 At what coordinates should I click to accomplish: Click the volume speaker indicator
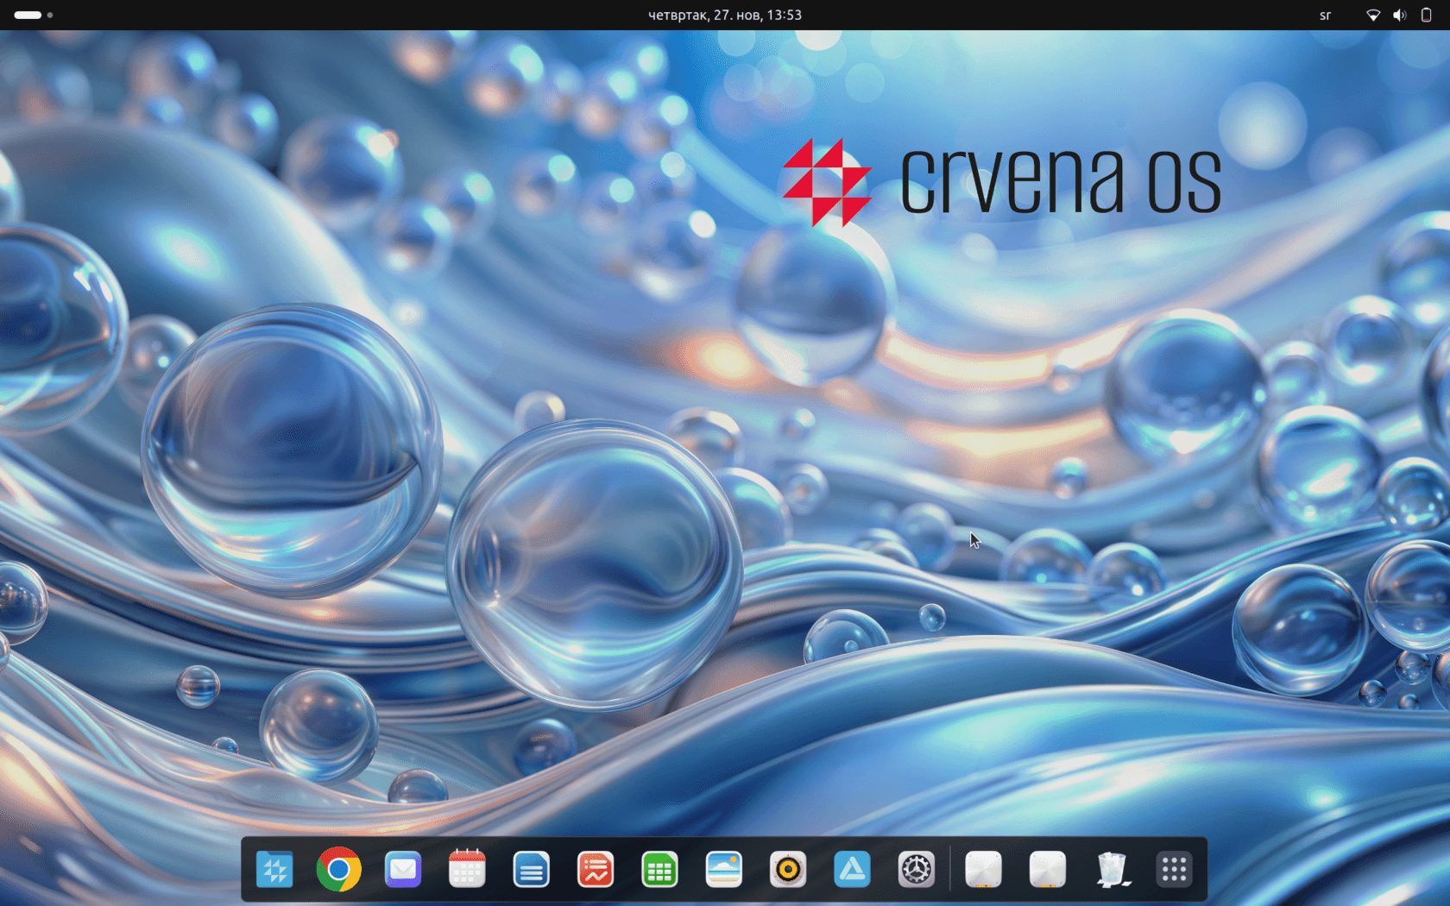[x=1400, y=15]
